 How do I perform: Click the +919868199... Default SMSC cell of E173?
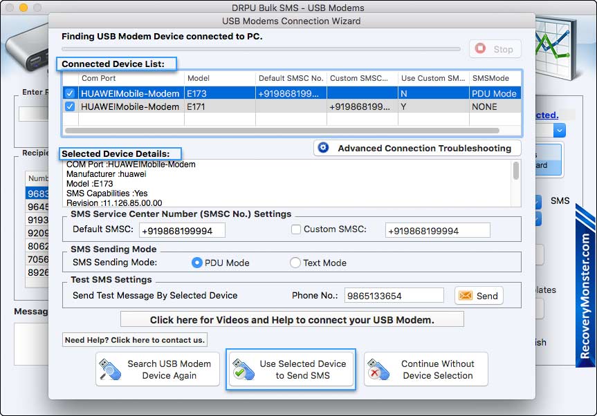[291, 93]
